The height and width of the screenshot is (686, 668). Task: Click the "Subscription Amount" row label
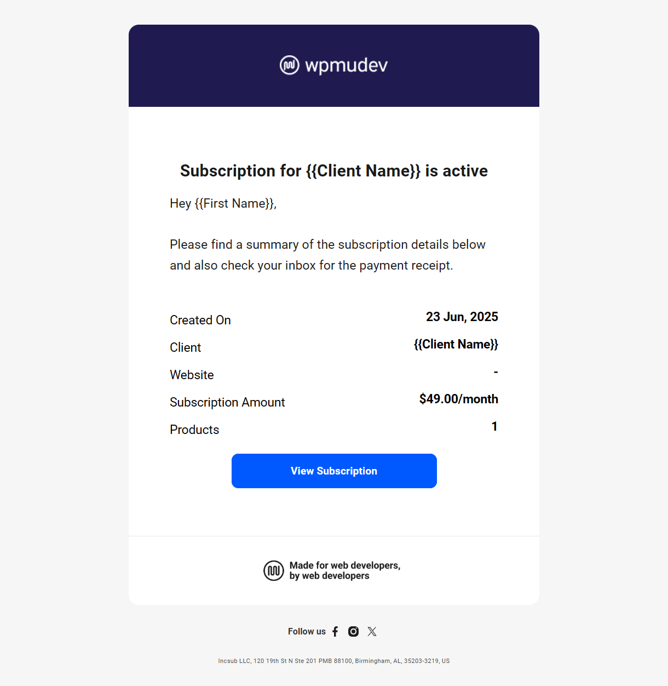tap(227, 403)
